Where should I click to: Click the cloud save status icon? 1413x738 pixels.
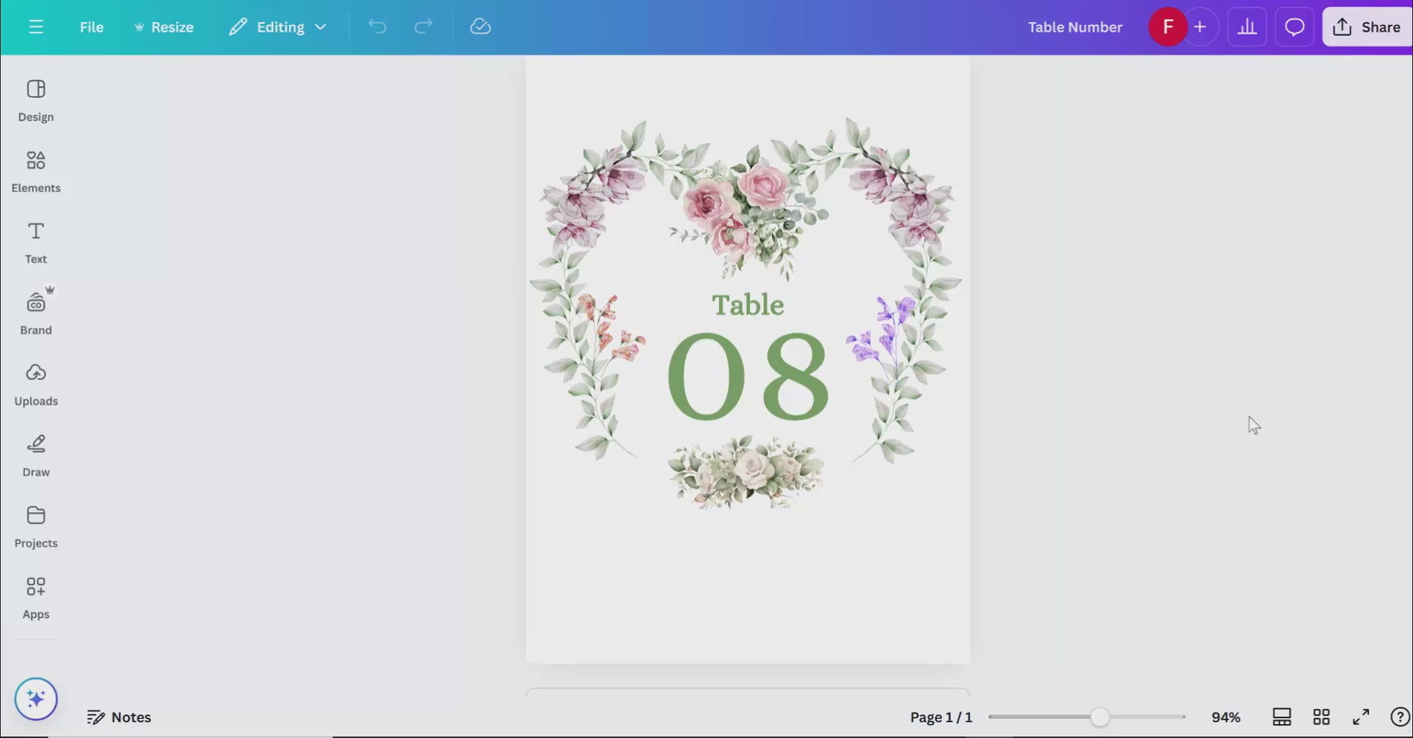(480, 27)
